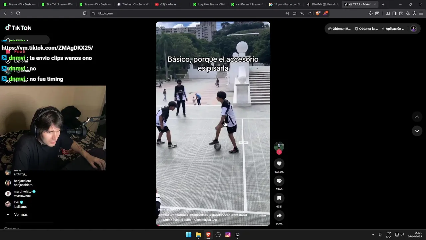Bookmark the video with the 4781 save icon
426x240 pixels.
tap(279, 198)
